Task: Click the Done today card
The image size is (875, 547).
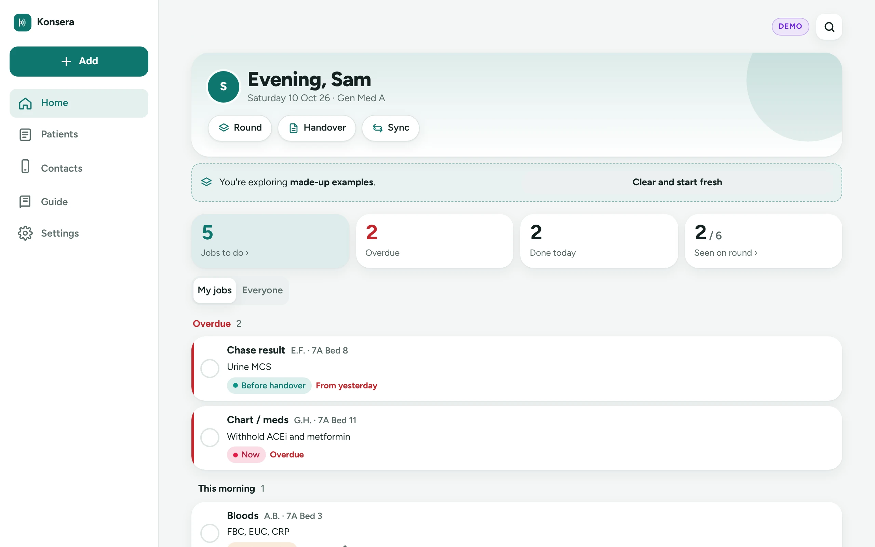Action: pyautogui.click(x=599, y=241)
